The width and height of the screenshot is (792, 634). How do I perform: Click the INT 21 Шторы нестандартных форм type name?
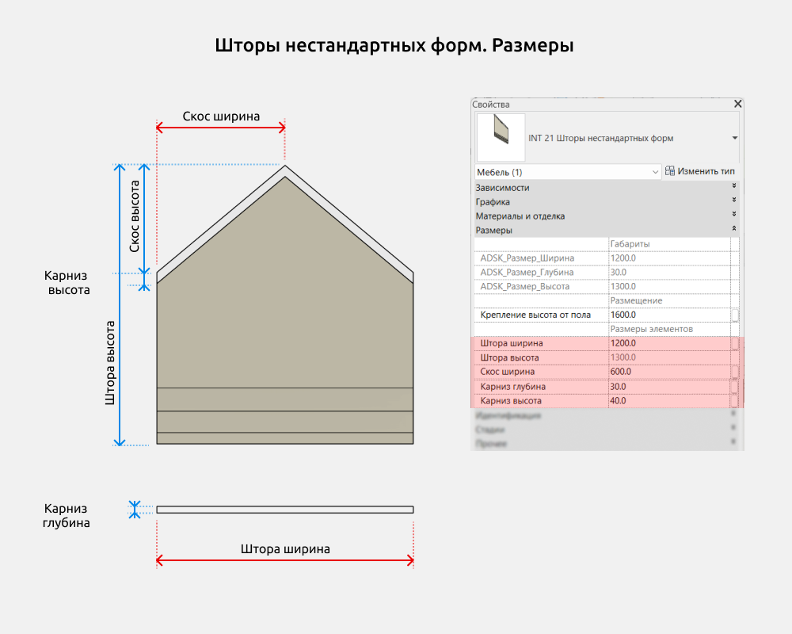[600, 138]
